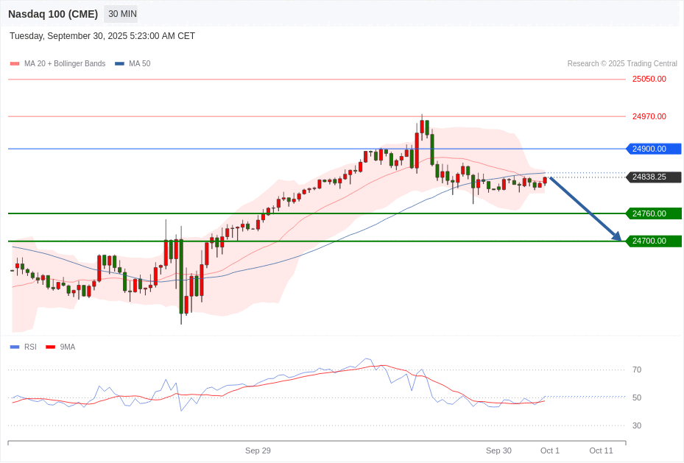Click the Oct 11 date axis label
The image size is (684, 463).
pos(601,450)
